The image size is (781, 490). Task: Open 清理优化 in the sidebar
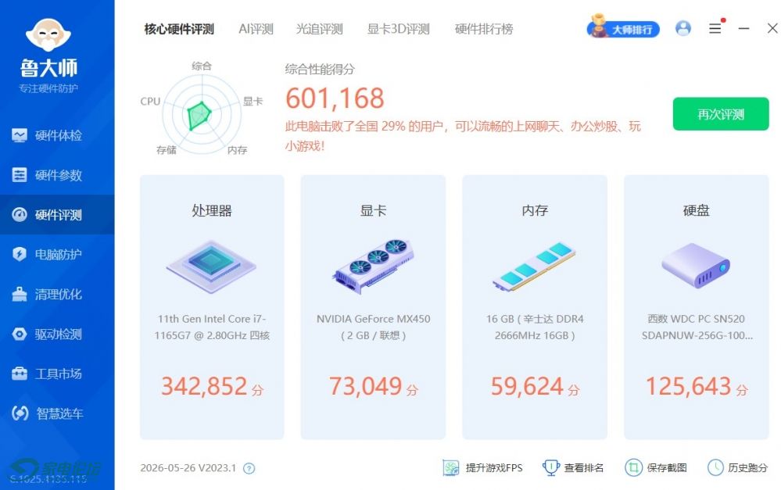pos(57,295)
